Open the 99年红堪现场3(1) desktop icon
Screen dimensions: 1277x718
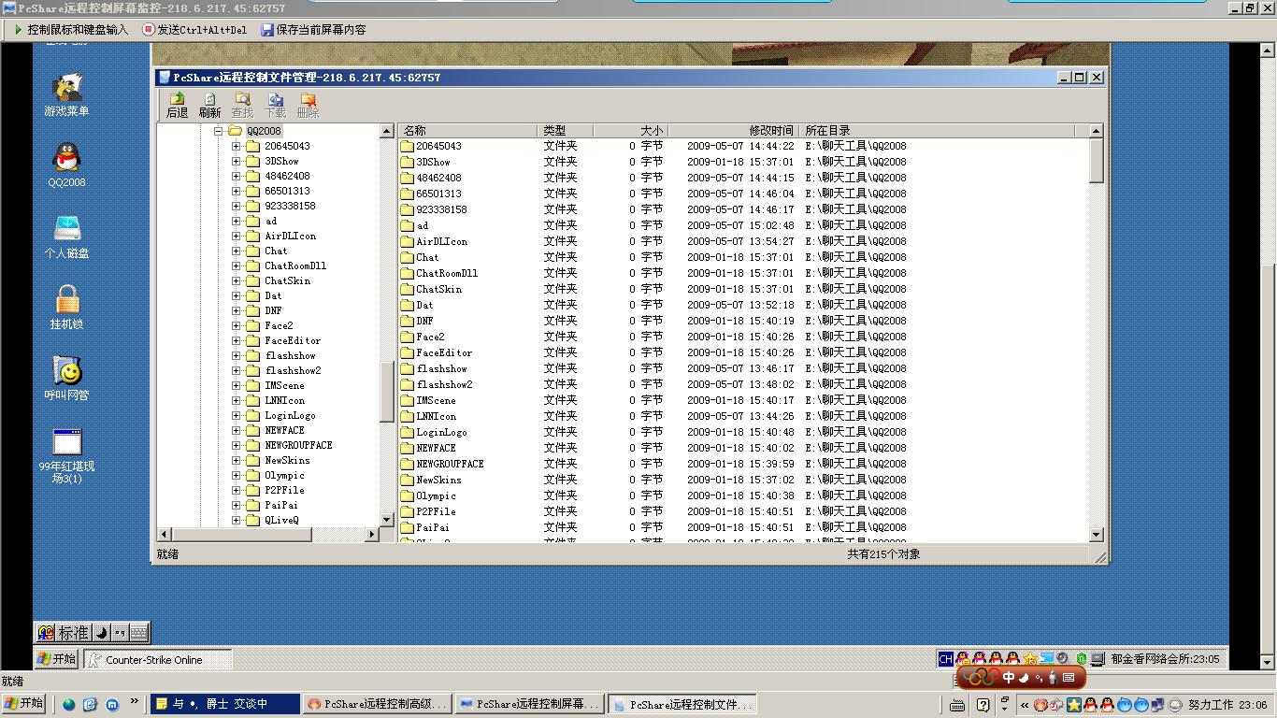66,456
